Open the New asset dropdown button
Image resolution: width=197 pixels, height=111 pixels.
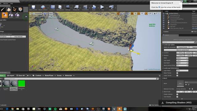(3, 76)
